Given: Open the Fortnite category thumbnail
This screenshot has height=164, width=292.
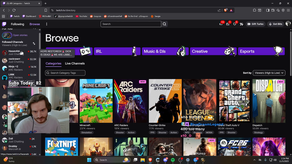Looking at the screenshot, I should (x=62, y=147).
